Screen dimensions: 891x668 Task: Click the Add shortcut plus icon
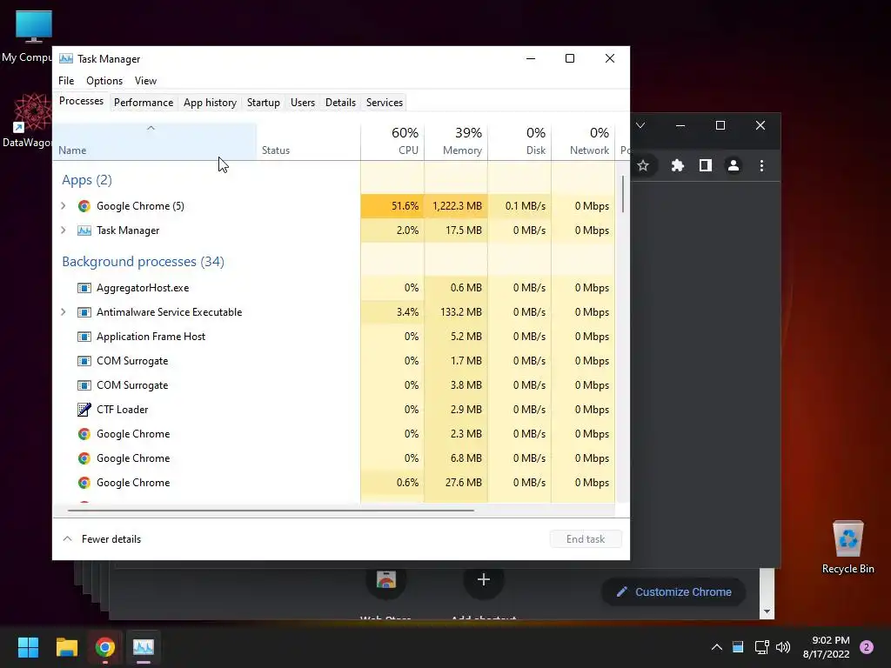click(484, 580)
